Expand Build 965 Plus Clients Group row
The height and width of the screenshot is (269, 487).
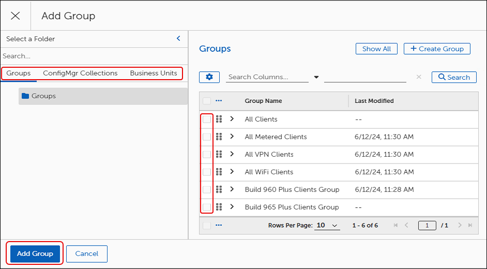coord(232,206)
